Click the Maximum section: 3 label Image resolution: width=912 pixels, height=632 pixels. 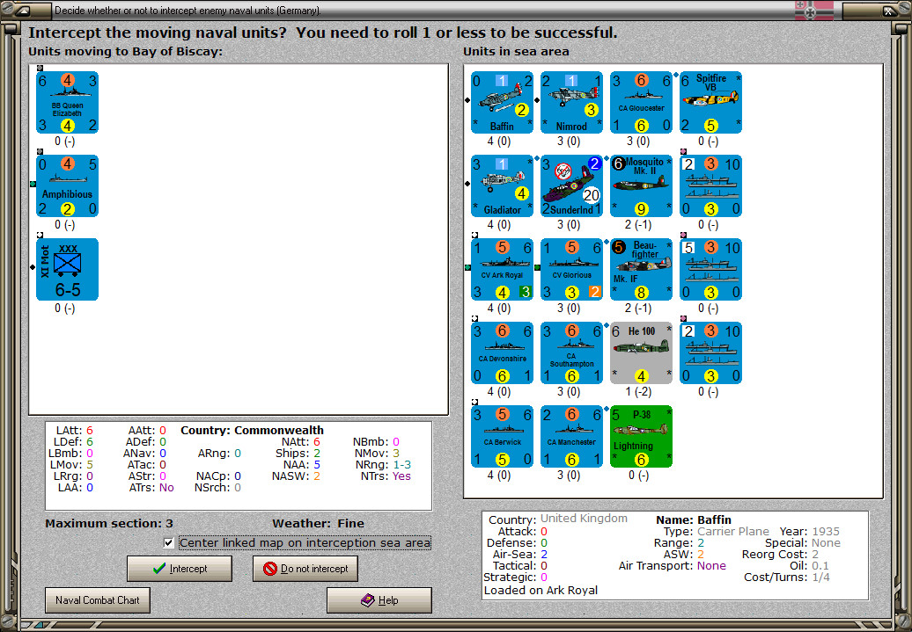[109, 523]
